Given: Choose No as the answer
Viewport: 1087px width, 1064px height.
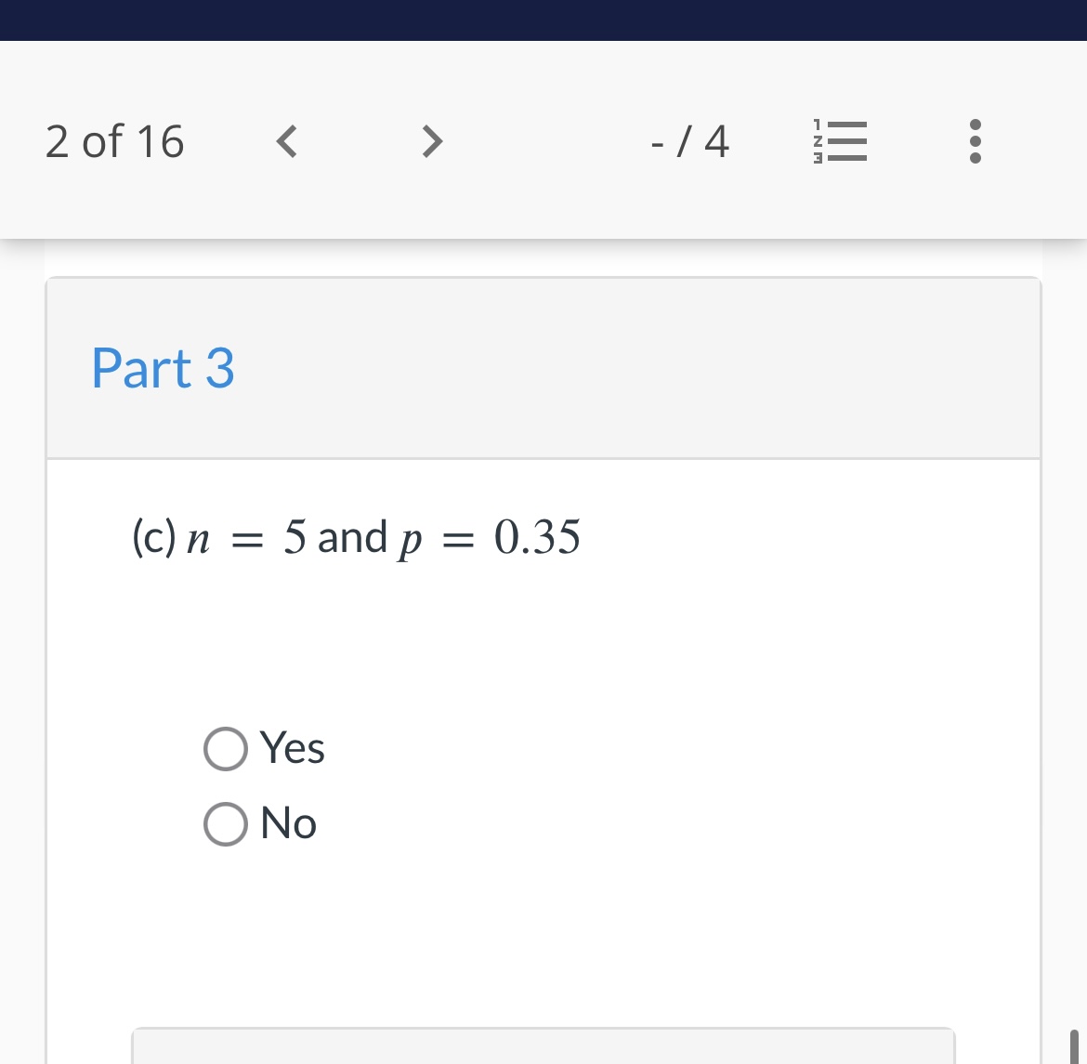Looking at the screenshot, I should [x=225, y=822].
